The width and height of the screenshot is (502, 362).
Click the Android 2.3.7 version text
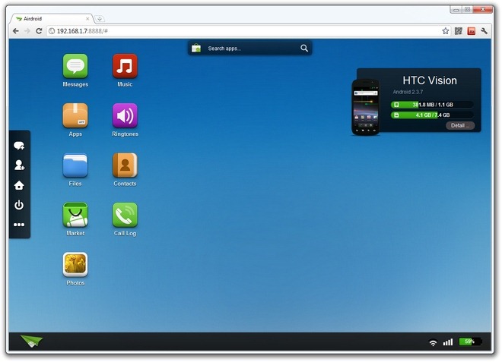(x=408, y=92)
